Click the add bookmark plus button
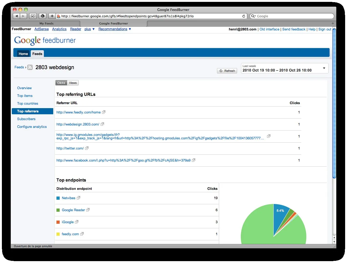The height and width of the screenshot is (263, 347). pyautogui.click(x=52, y=16)
